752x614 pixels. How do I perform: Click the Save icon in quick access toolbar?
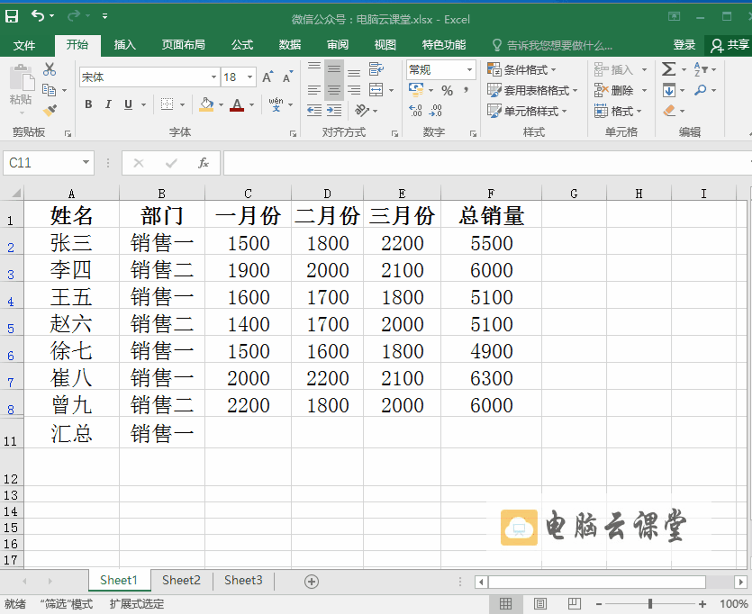[12, 16]
